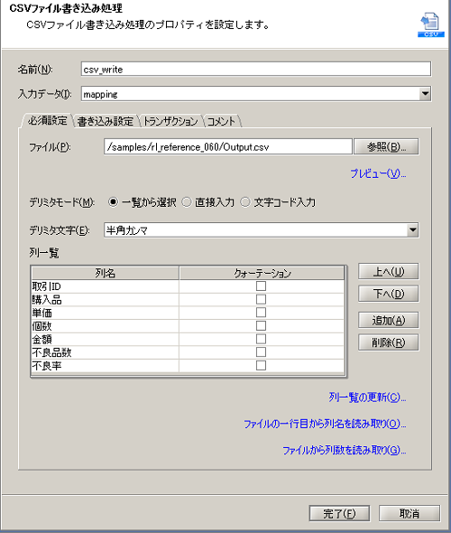The height and width of the screenshot is (533, 451).
Task: Select 一覧から選択 radio button
Action: [113, 202]
